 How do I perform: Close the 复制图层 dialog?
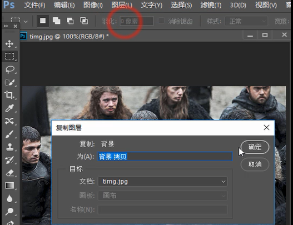click(x=266, y=128)
